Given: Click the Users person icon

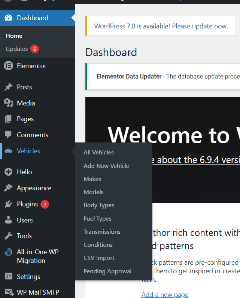Looking at the screenshot, I should click(x=8, y=220).
